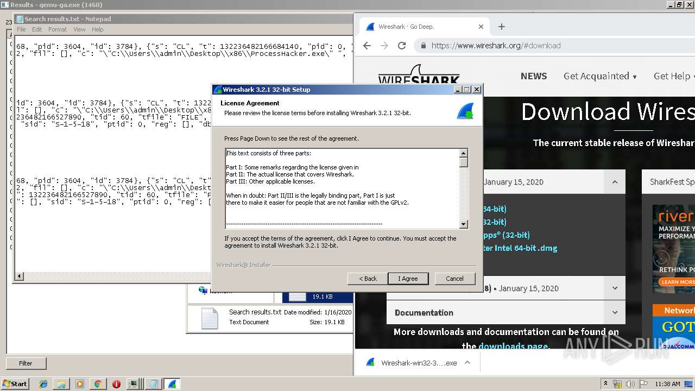The image size is (695, 391).
Task: Click up arrow of license text scrollbar
Action: (463, 153)
